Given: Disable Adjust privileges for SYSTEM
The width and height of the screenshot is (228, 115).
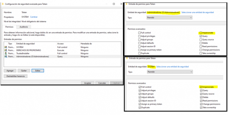Looking at the screenshot, I should [x=140, y=90].
